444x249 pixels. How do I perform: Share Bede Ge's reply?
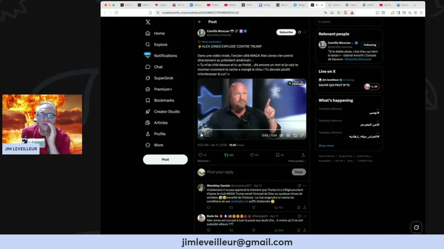click(305, 230)
